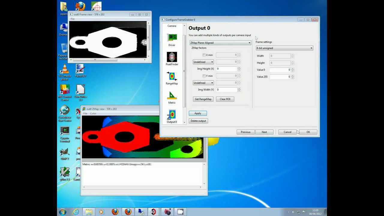Click the Value 255 input field
The height and width of the screenshot is (216, 384).
coord(280,77)
